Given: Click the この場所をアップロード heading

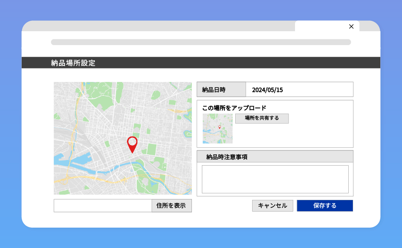Looking at the screenshot, I should 234,108.
